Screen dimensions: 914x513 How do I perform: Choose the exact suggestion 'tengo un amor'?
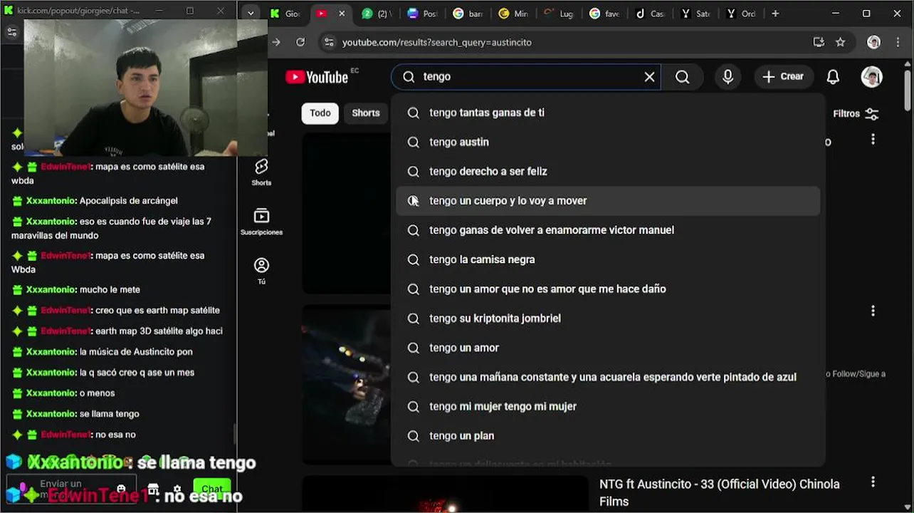pos(608,348)
